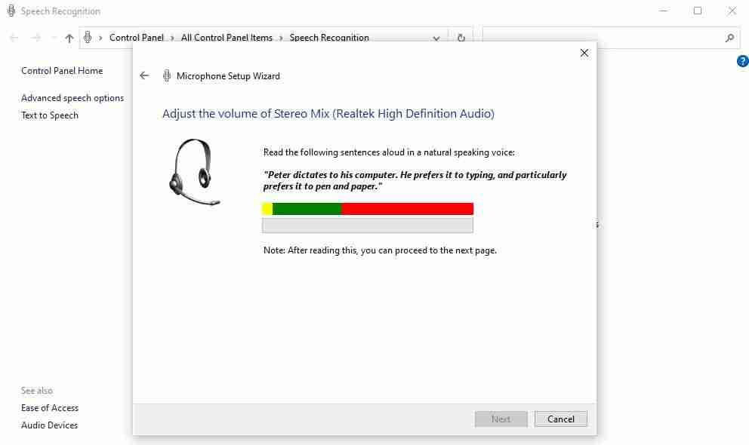Click the headset illustration in the wizard
Image resolution: width=749 pixels, height=445 pixels.
click(x=195, y=172)
